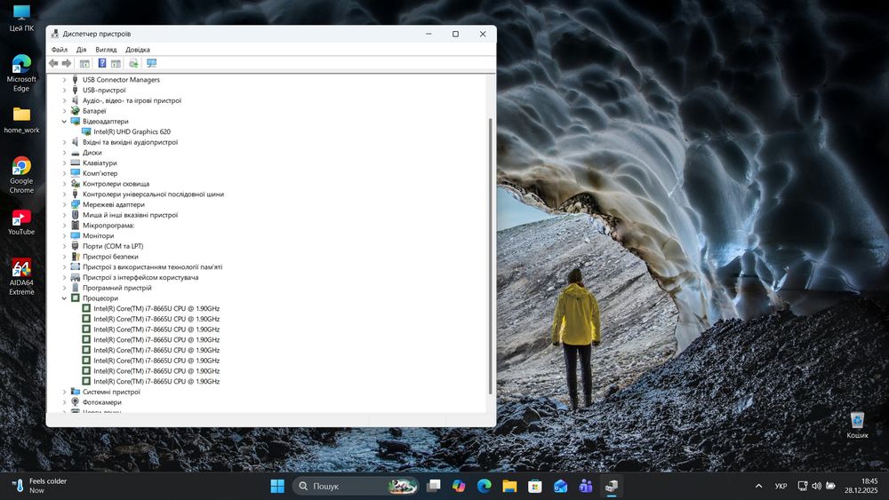
Task: Expand the Батареї category chevron
Action: pos(64,111)
